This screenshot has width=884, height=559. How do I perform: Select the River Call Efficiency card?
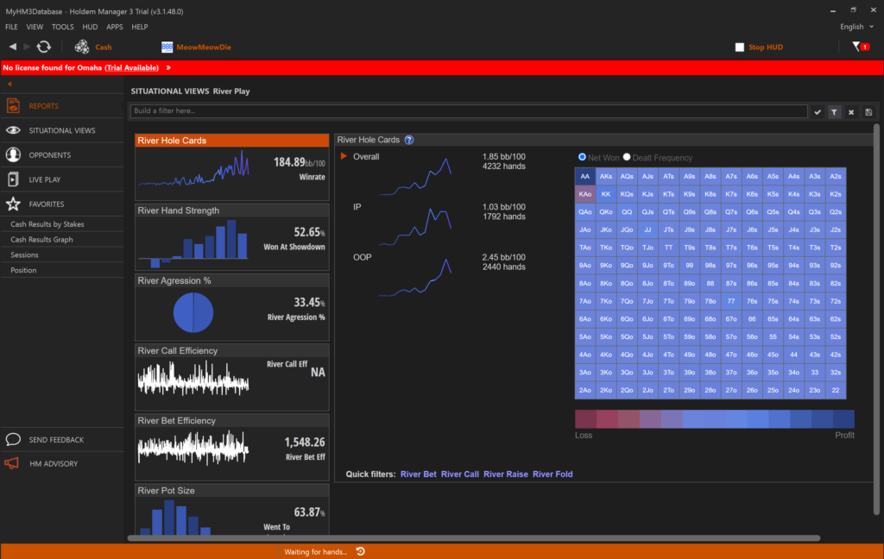pos(231,378)
